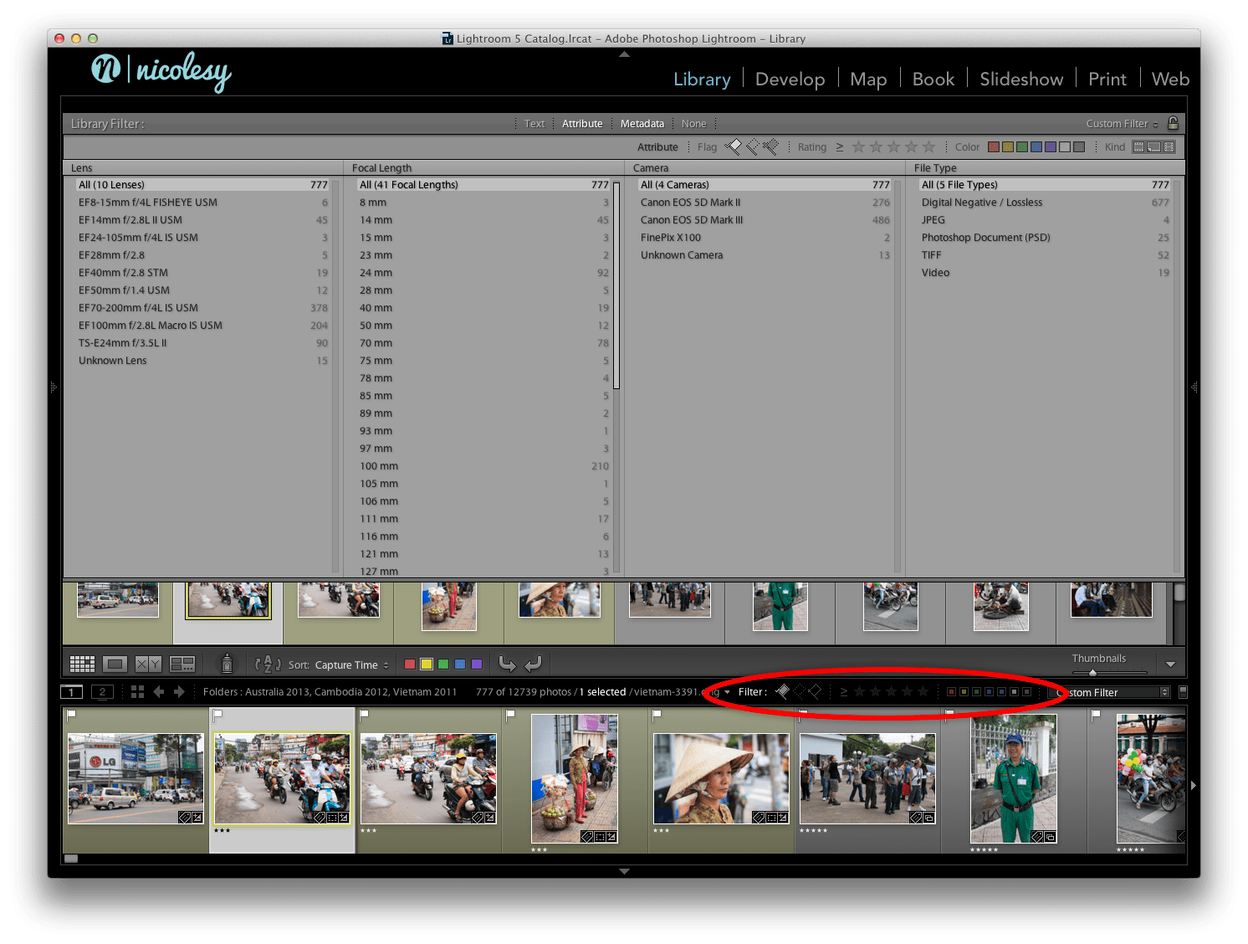Click the filter lock padlock icon

point(1173,123)
